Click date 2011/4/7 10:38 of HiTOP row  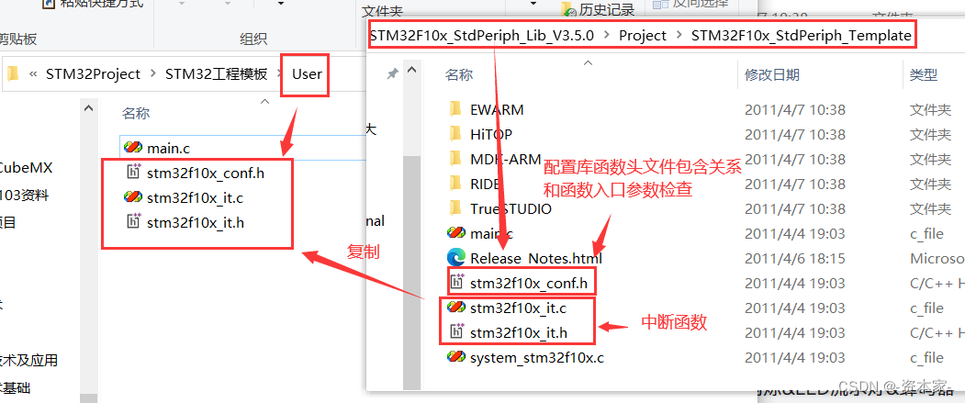(794, 134)
